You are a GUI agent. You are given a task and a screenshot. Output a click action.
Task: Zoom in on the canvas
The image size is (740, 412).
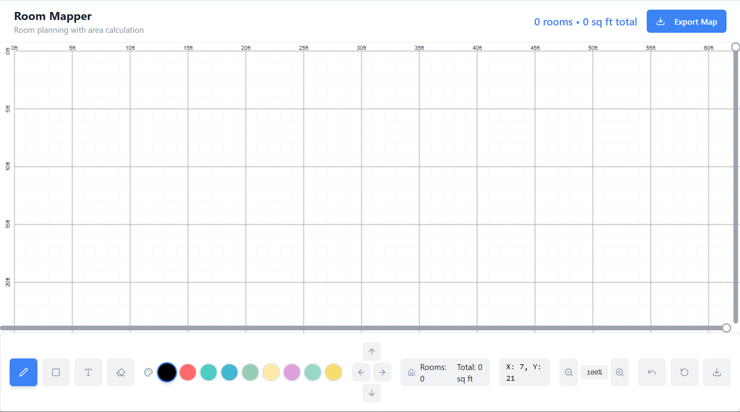click(619, 372)
